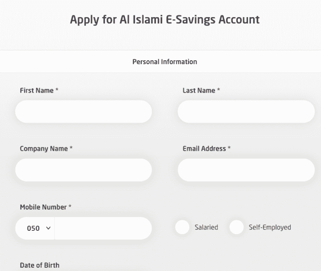Click the 050 prefix value text

click(x=33, y=228)
